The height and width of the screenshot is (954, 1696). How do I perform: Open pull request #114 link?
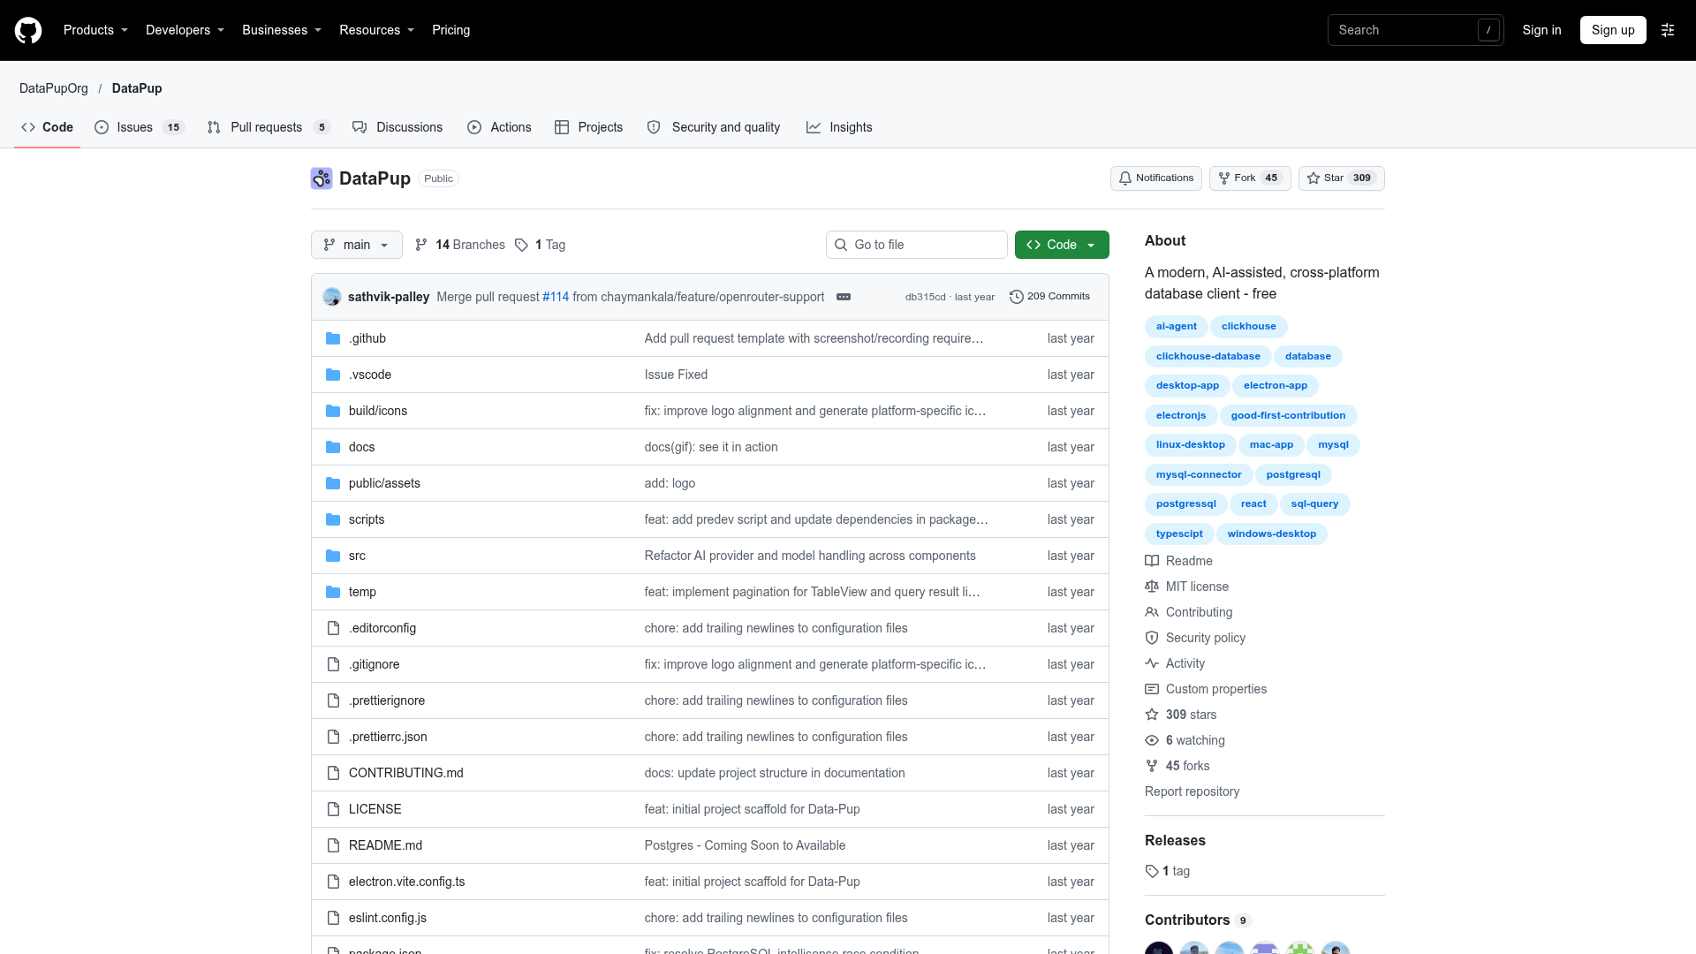(x=556, y=297)
